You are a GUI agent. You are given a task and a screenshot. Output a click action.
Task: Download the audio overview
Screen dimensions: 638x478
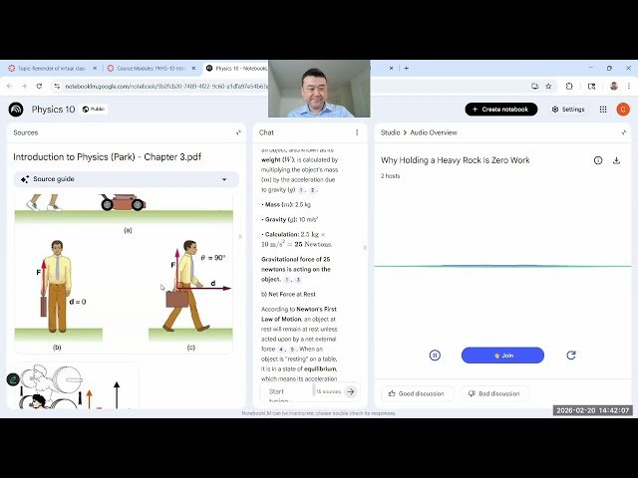point(616,160)
